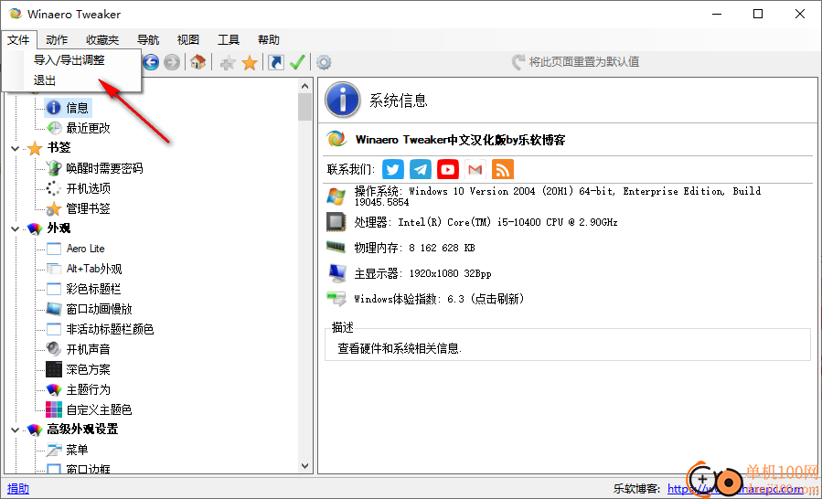Open the Gmail contact icon
This screenshot has height=499, width=822.
475,169
